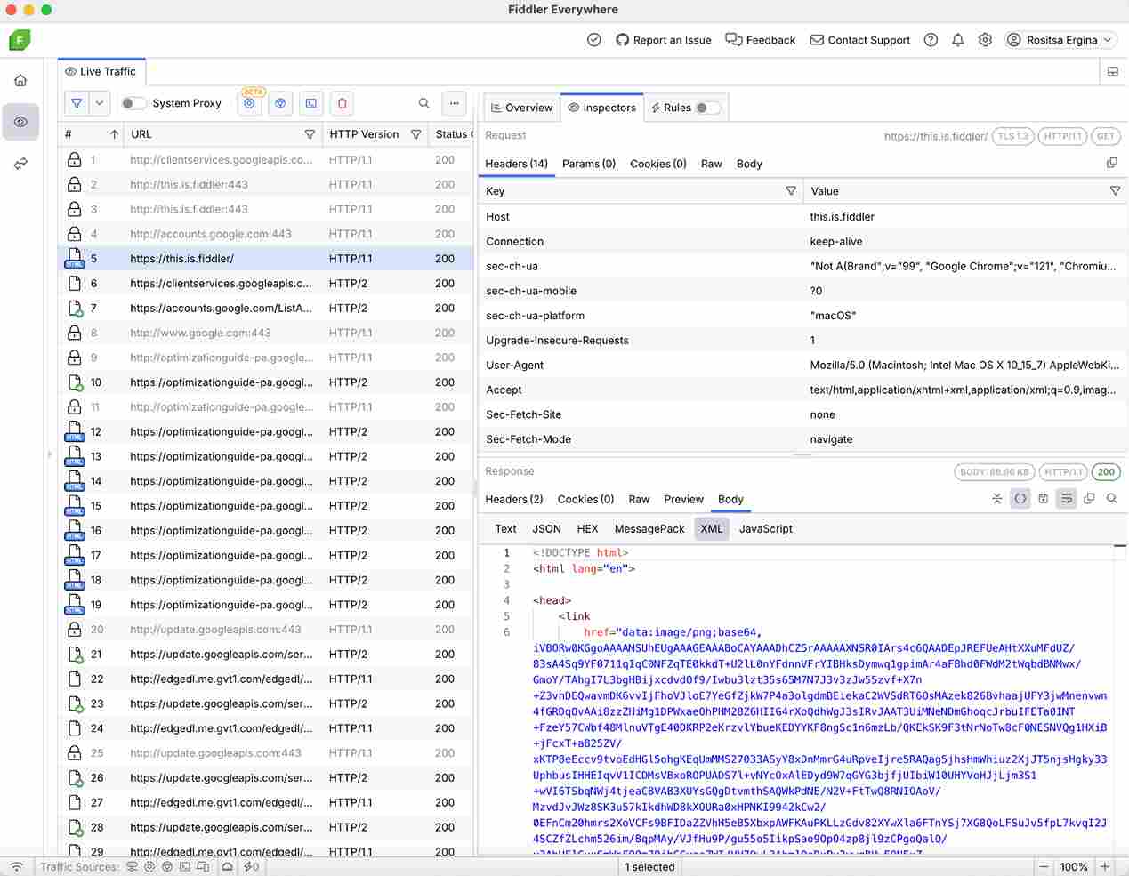Expand the capture filter dropdown arrow
The height and width of the screenshot is (876, 1129).
coord(99,103)
